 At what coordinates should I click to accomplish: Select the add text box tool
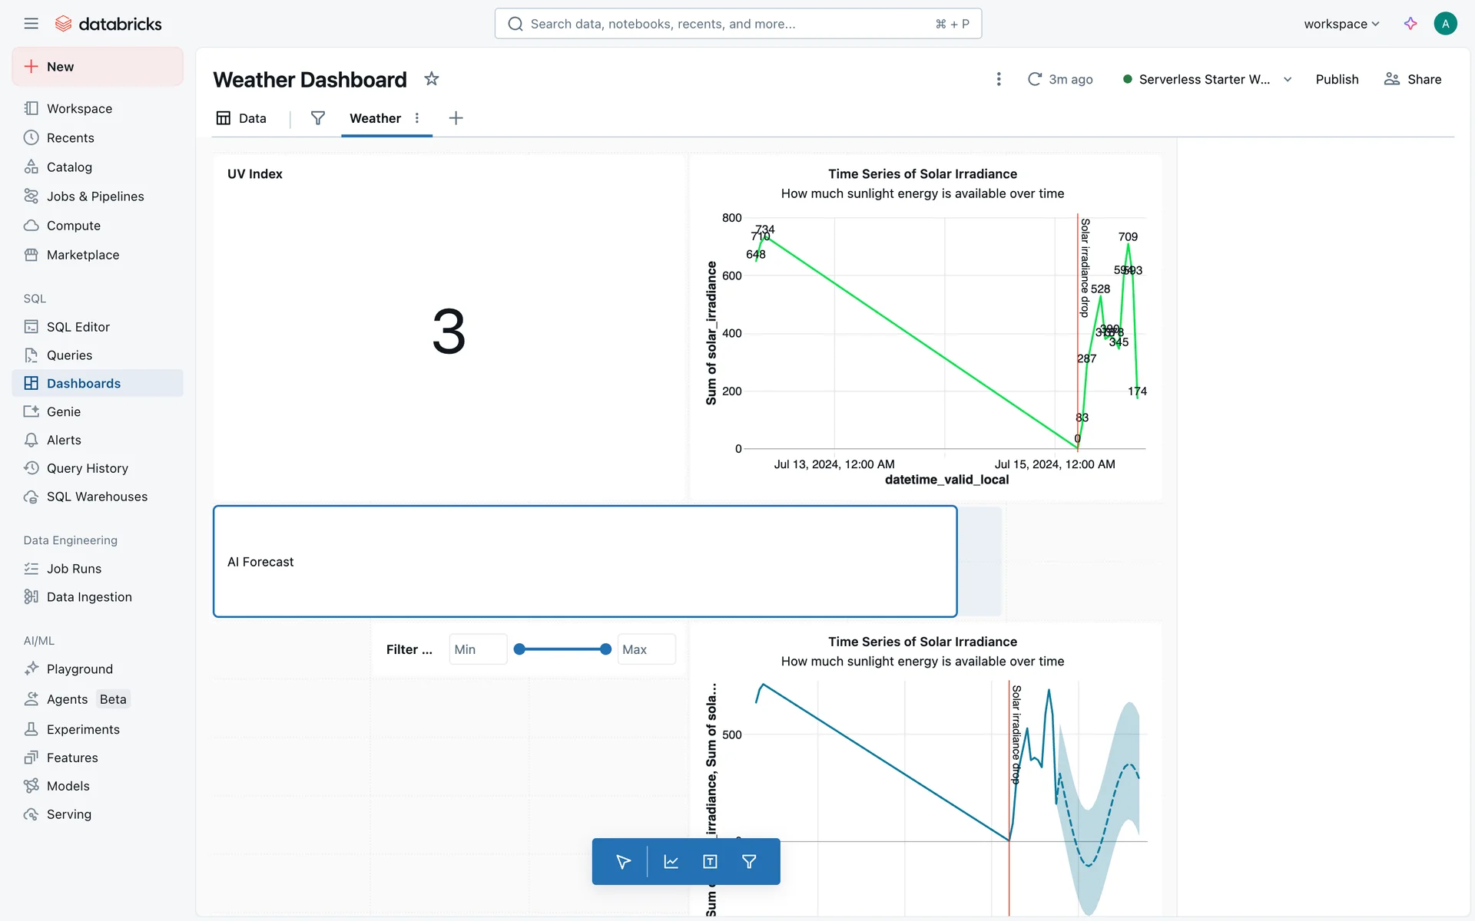pos(710,862)
